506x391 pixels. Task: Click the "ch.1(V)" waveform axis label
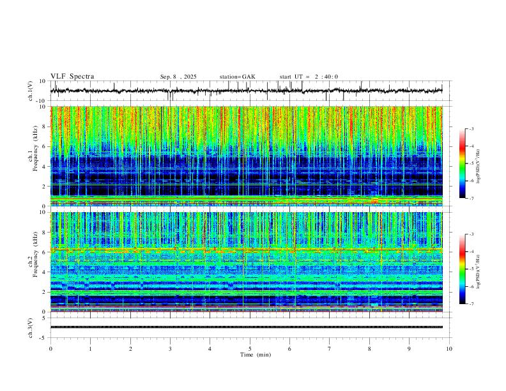point(31,91)
